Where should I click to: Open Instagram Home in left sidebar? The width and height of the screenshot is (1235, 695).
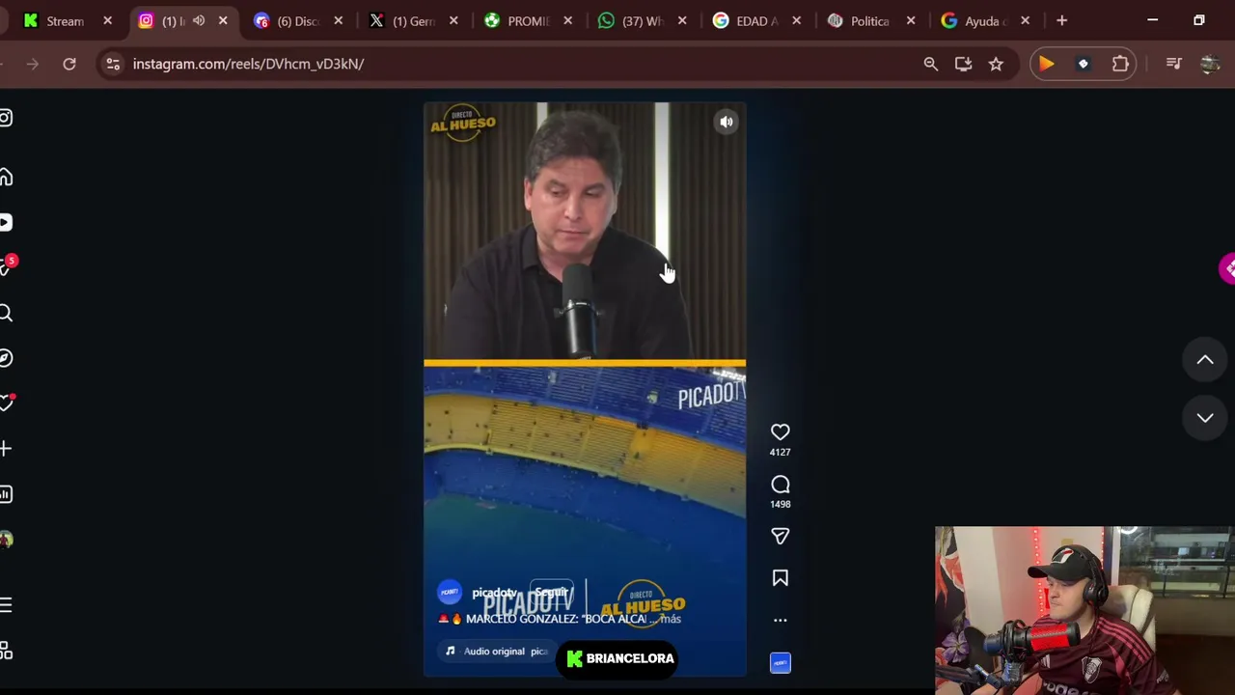6,178
